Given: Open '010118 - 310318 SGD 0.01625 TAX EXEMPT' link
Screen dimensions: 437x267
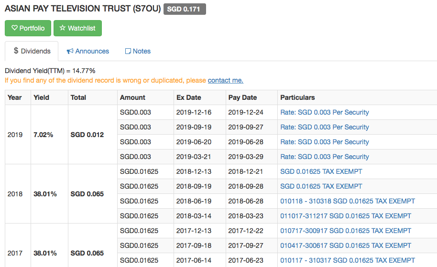Looking at the screenshot, I should (348, 201).
